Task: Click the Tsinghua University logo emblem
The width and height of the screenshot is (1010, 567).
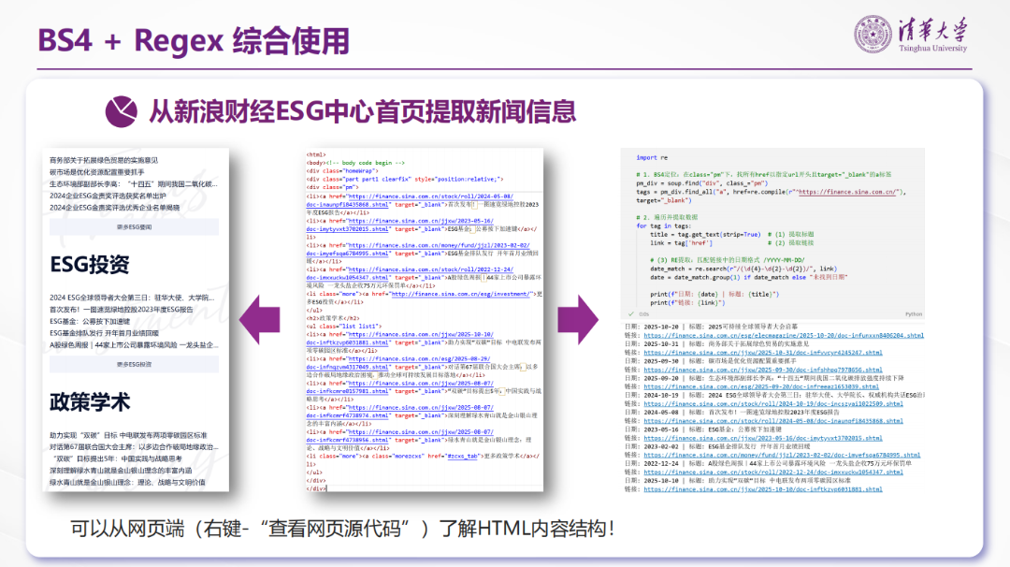Action: (x=873, y=34)
